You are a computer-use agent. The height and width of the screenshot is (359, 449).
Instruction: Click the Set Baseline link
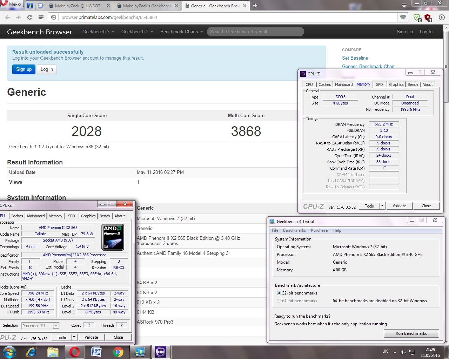coord(355,58)
